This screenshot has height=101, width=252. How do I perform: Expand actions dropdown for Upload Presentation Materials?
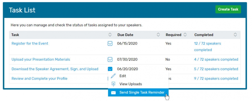(110, 59)
